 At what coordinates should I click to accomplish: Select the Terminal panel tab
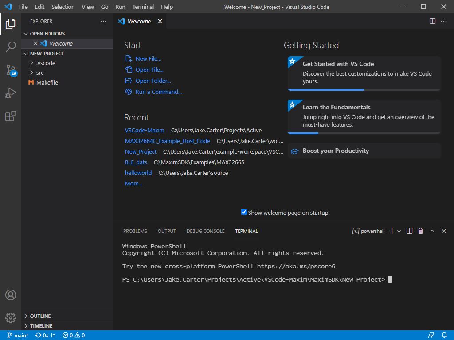[247, 231]
